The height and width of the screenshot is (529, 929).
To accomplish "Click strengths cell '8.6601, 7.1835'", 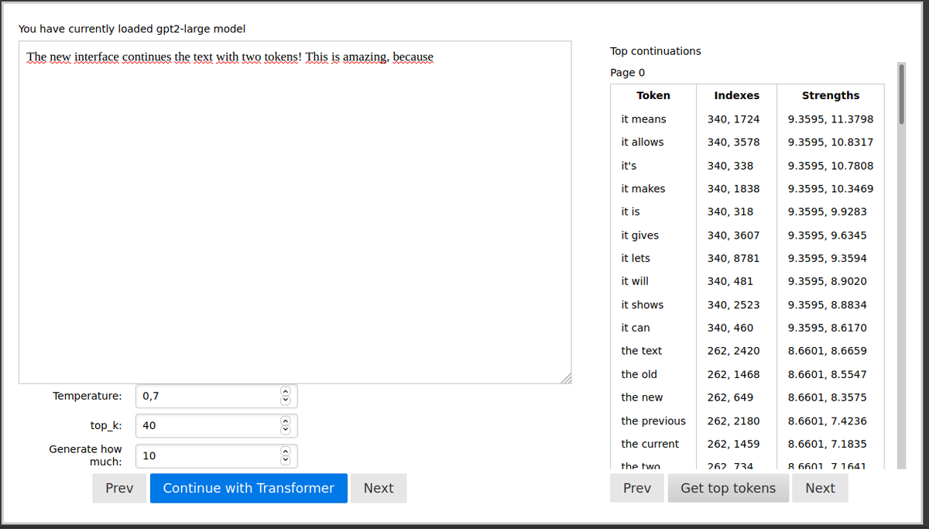I will tap(831, 444).
